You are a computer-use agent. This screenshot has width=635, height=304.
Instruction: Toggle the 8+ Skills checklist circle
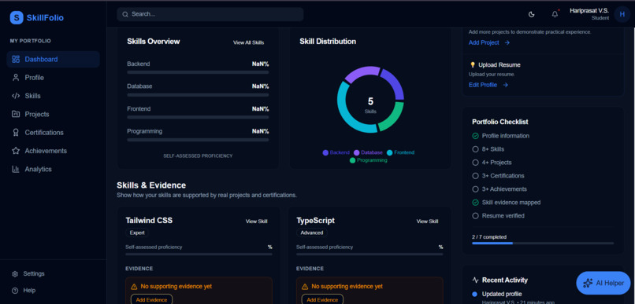(475, 149)
